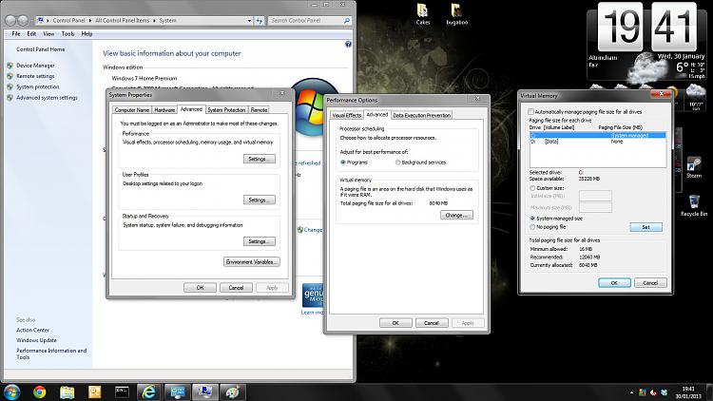This screenshot has height=401, width=713.
Task: Check Automatically manage paging file size
Action: click(531, 112)
